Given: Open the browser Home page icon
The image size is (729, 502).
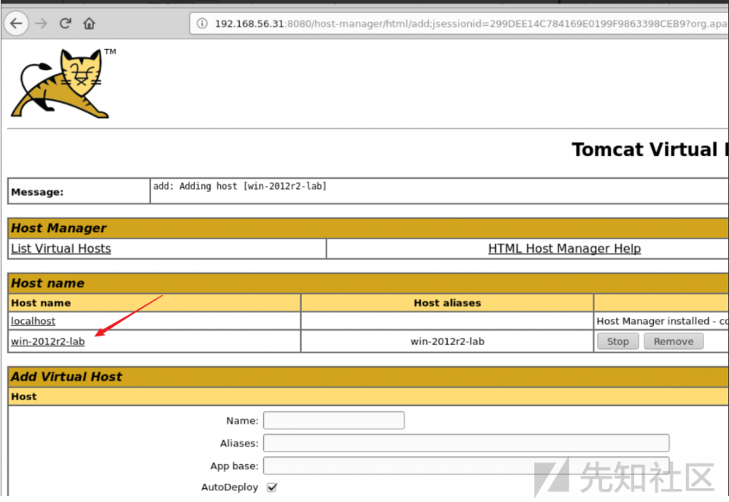Looking at the screenshot, I should coord(88,23).
